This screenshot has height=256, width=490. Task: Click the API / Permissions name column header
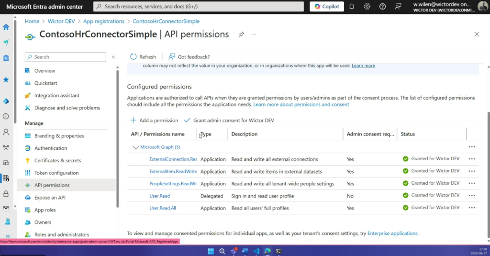coord(157,134)
